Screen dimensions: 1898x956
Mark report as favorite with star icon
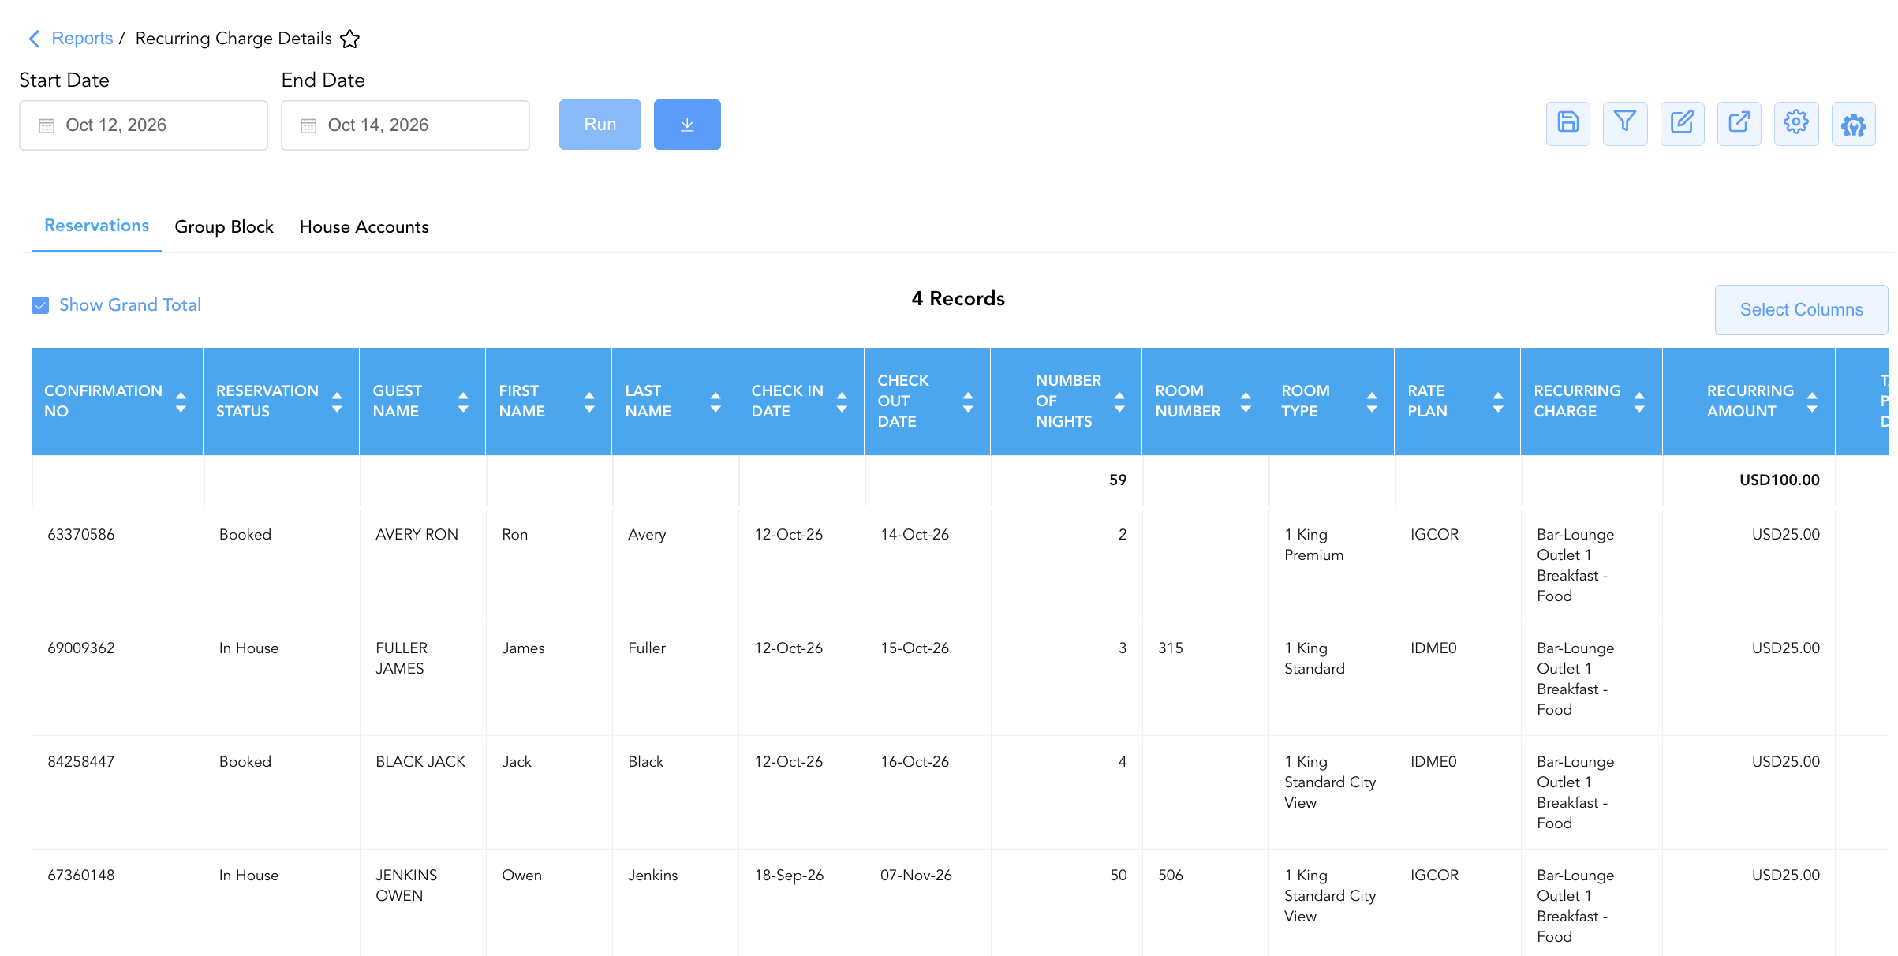coord(350,39)
